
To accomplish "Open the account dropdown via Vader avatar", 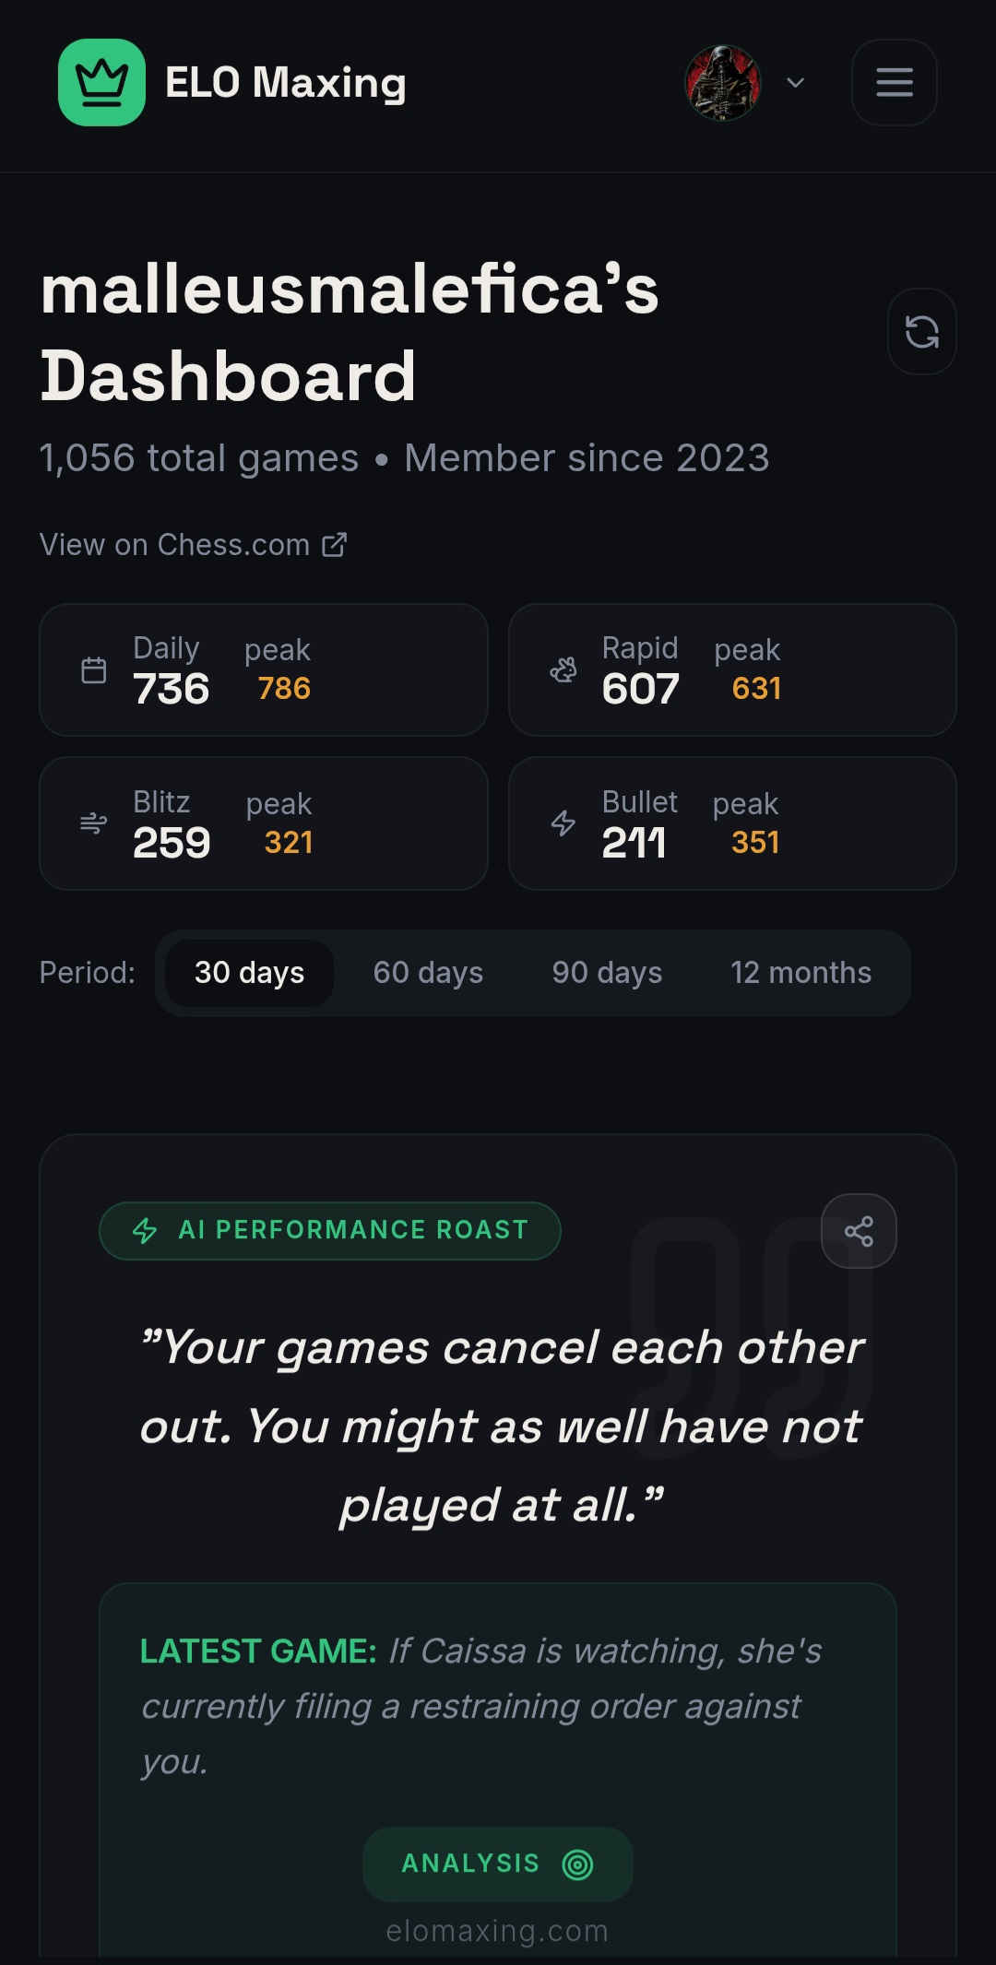I will (x=725, y=82).
